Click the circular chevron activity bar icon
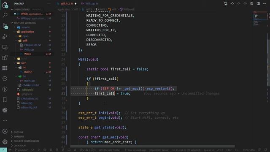This screenshot has width=270, height=152. [5, 79]
